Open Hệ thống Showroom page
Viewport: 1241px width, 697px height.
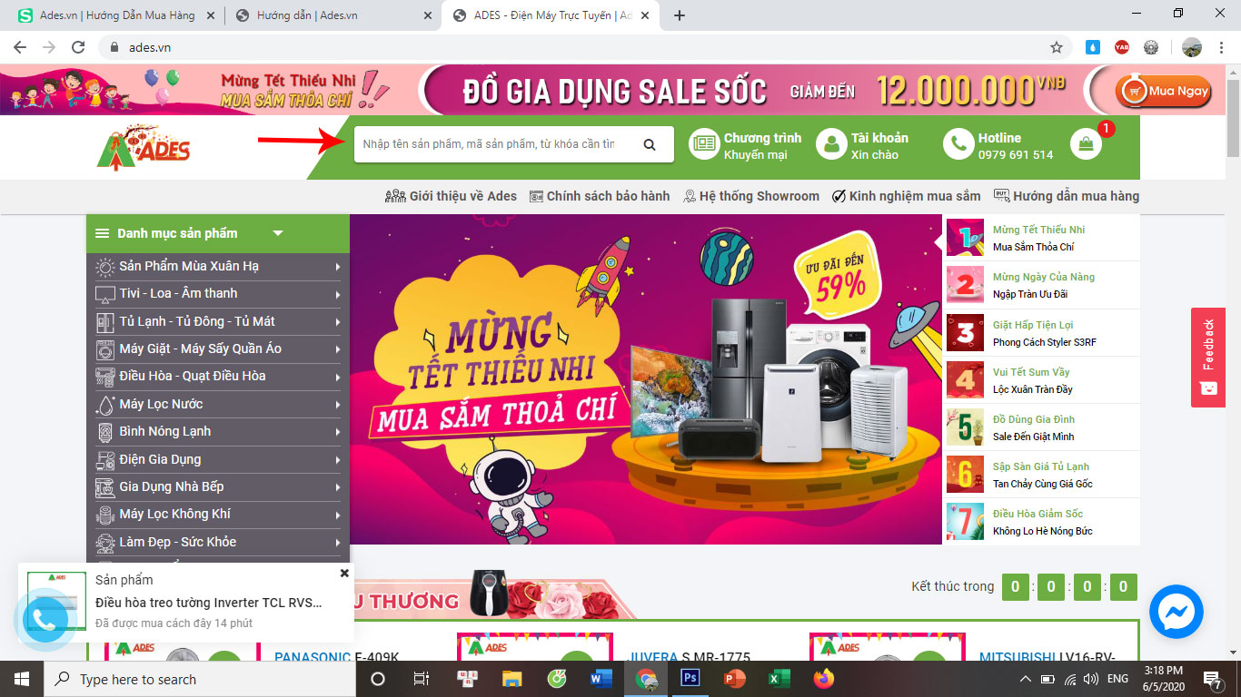pyautogui.click(x=751, y=196)
